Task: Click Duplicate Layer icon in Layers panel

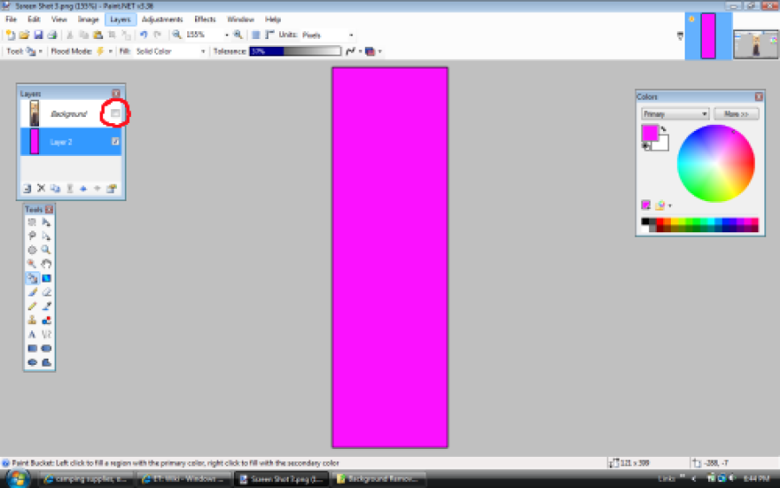Action: tap(55, 188)
